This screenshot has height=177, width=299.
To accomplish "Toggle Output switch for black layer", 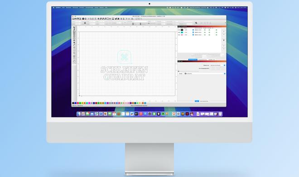I will click(x=205, y=30).
